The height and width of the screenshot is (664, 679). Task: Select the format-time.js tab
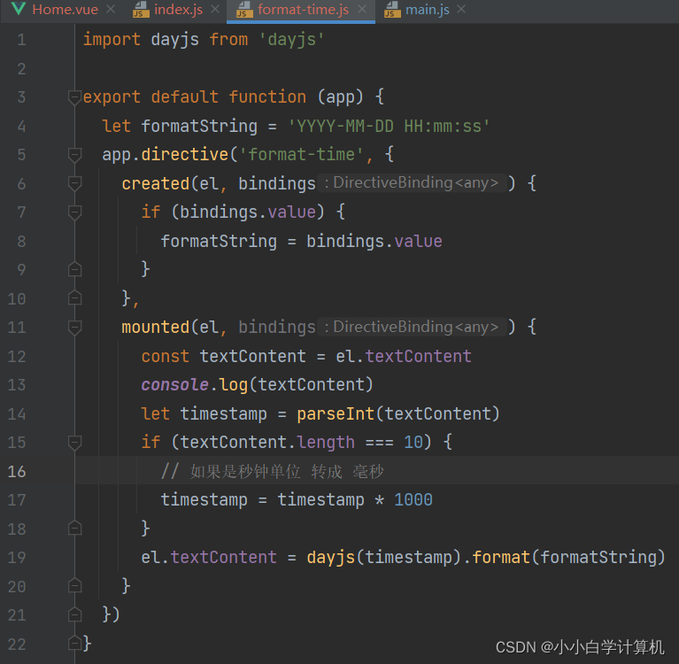click(303, 9)
